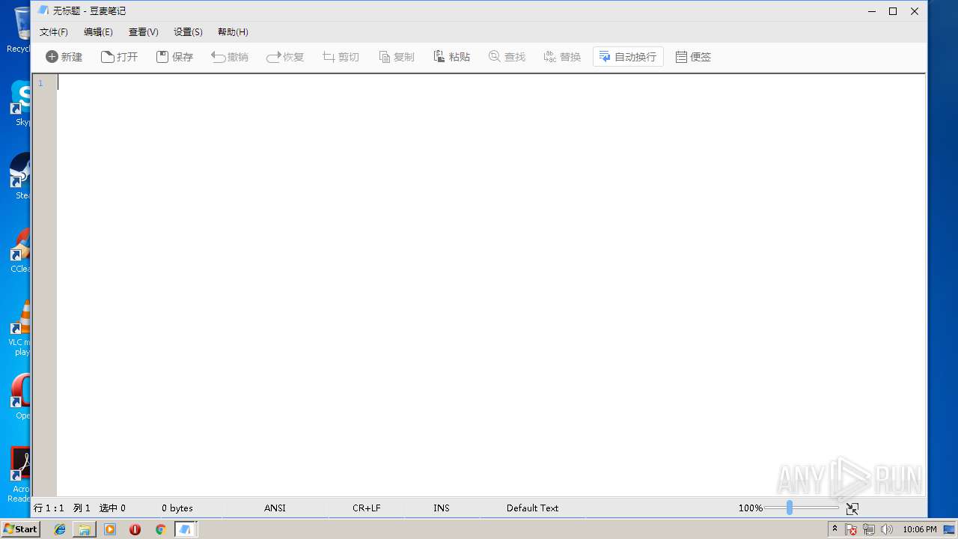
Task: Click the 0 bytes size indicator
Action: click(x=177, y=508)
